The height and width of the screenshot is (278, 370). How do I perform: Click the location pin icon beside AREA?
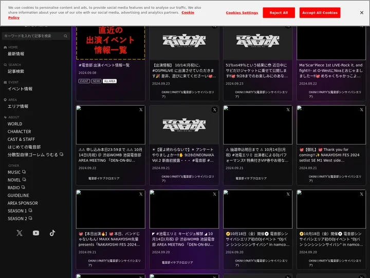[x=5, y=100]
